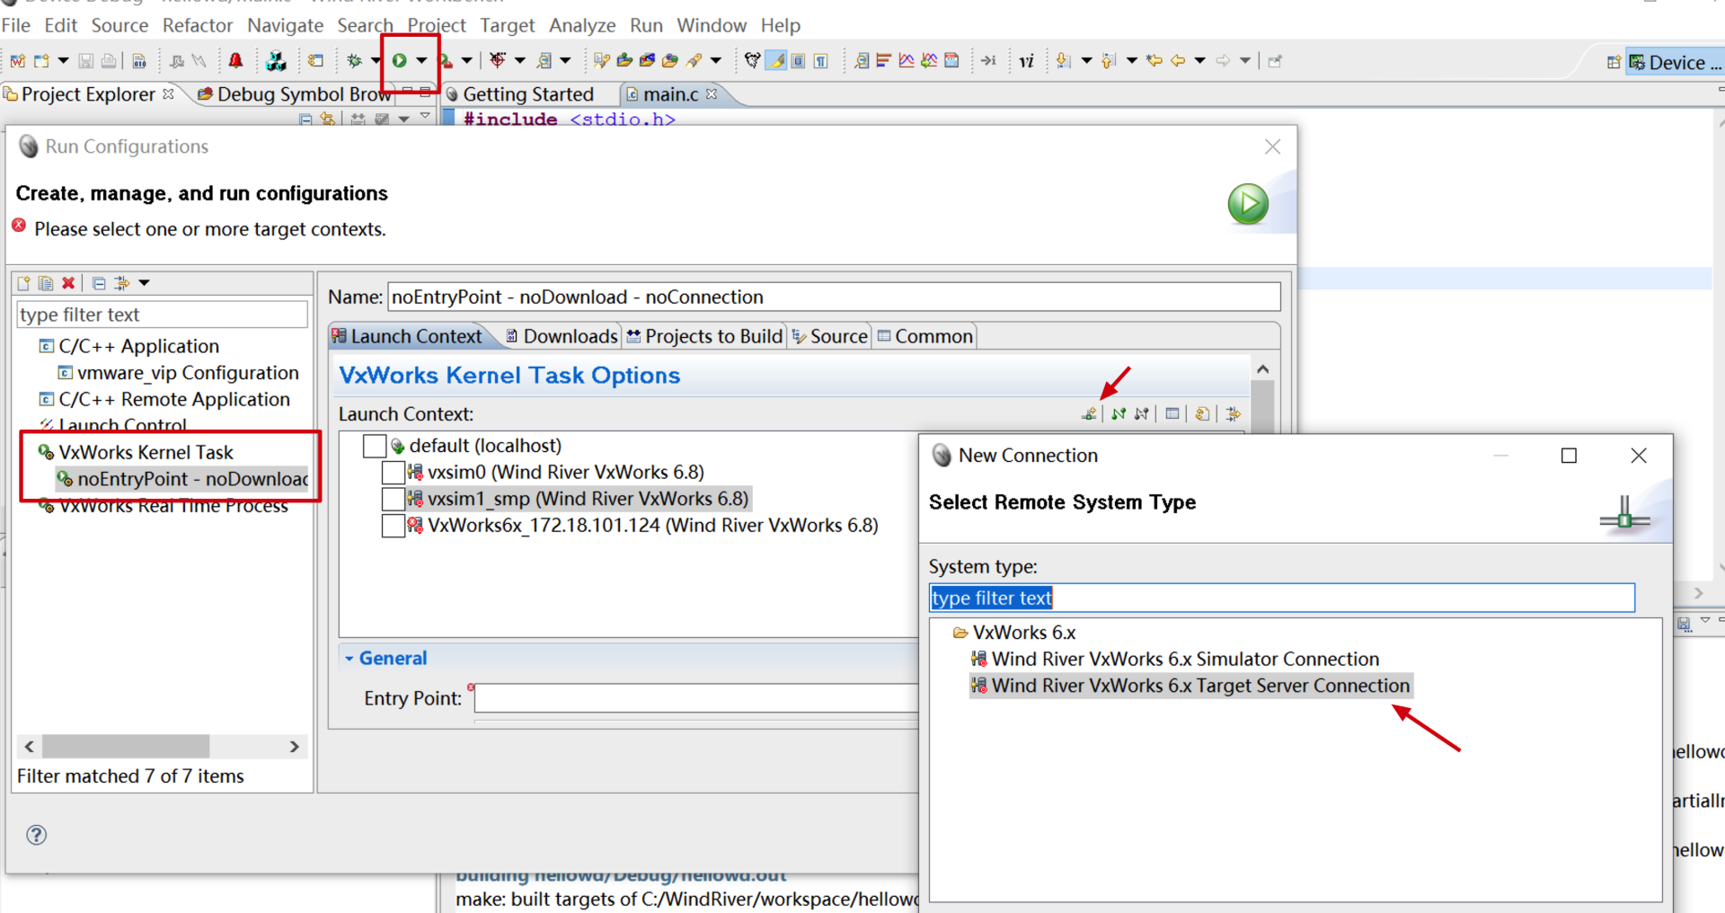1725x913 pixels.
Task: Select Wind River VxWorks 6.x Simulator Connection
Action: 1184,660
